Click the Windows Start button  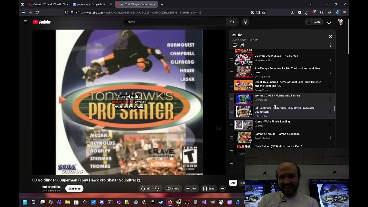pyautogui.click(x=25, y=202)
